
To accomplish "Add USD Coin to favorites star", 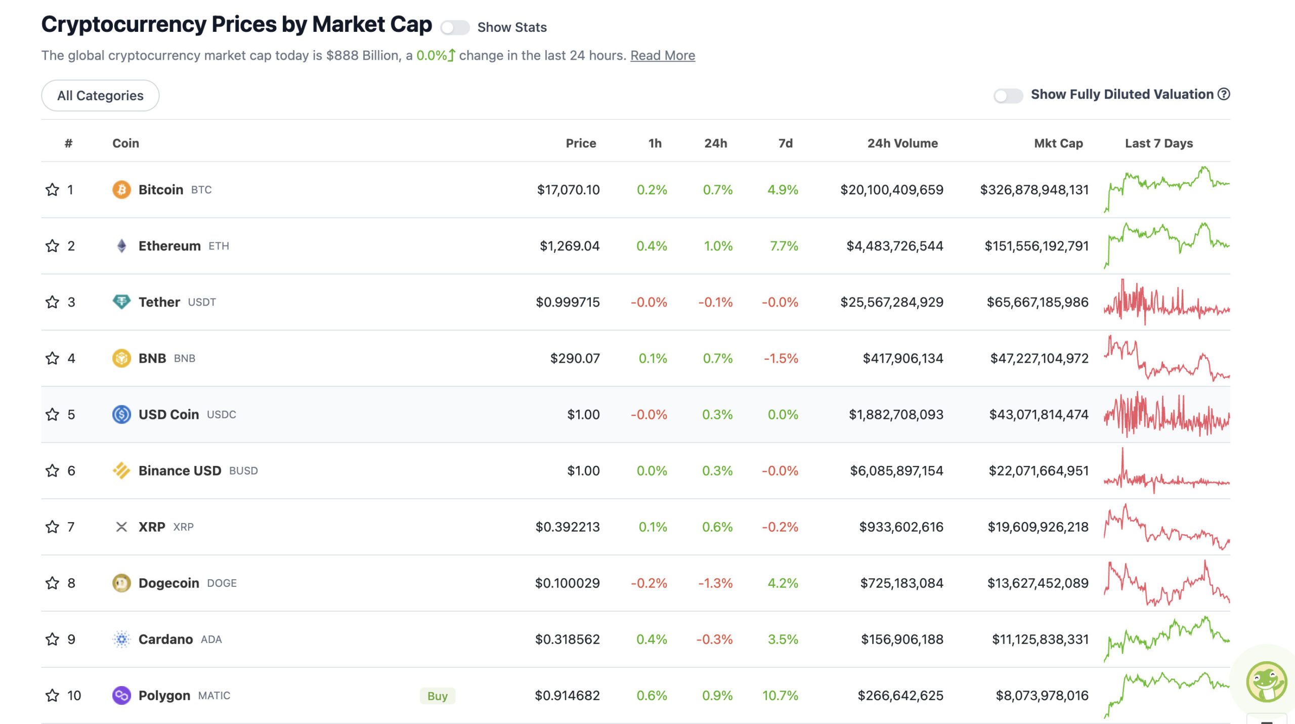I will pyautogui.click(x=52, y=414).
